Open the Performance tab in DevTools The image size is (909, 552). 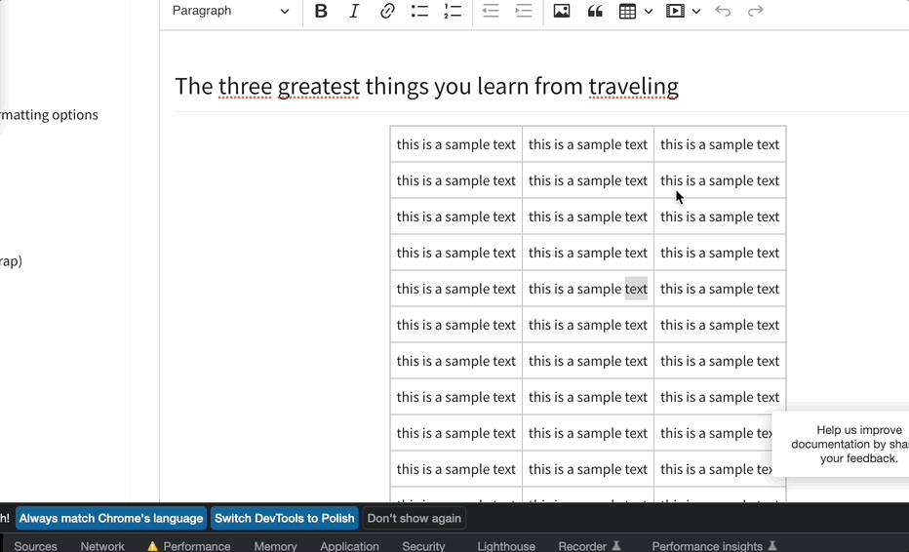tap(196, 546)
